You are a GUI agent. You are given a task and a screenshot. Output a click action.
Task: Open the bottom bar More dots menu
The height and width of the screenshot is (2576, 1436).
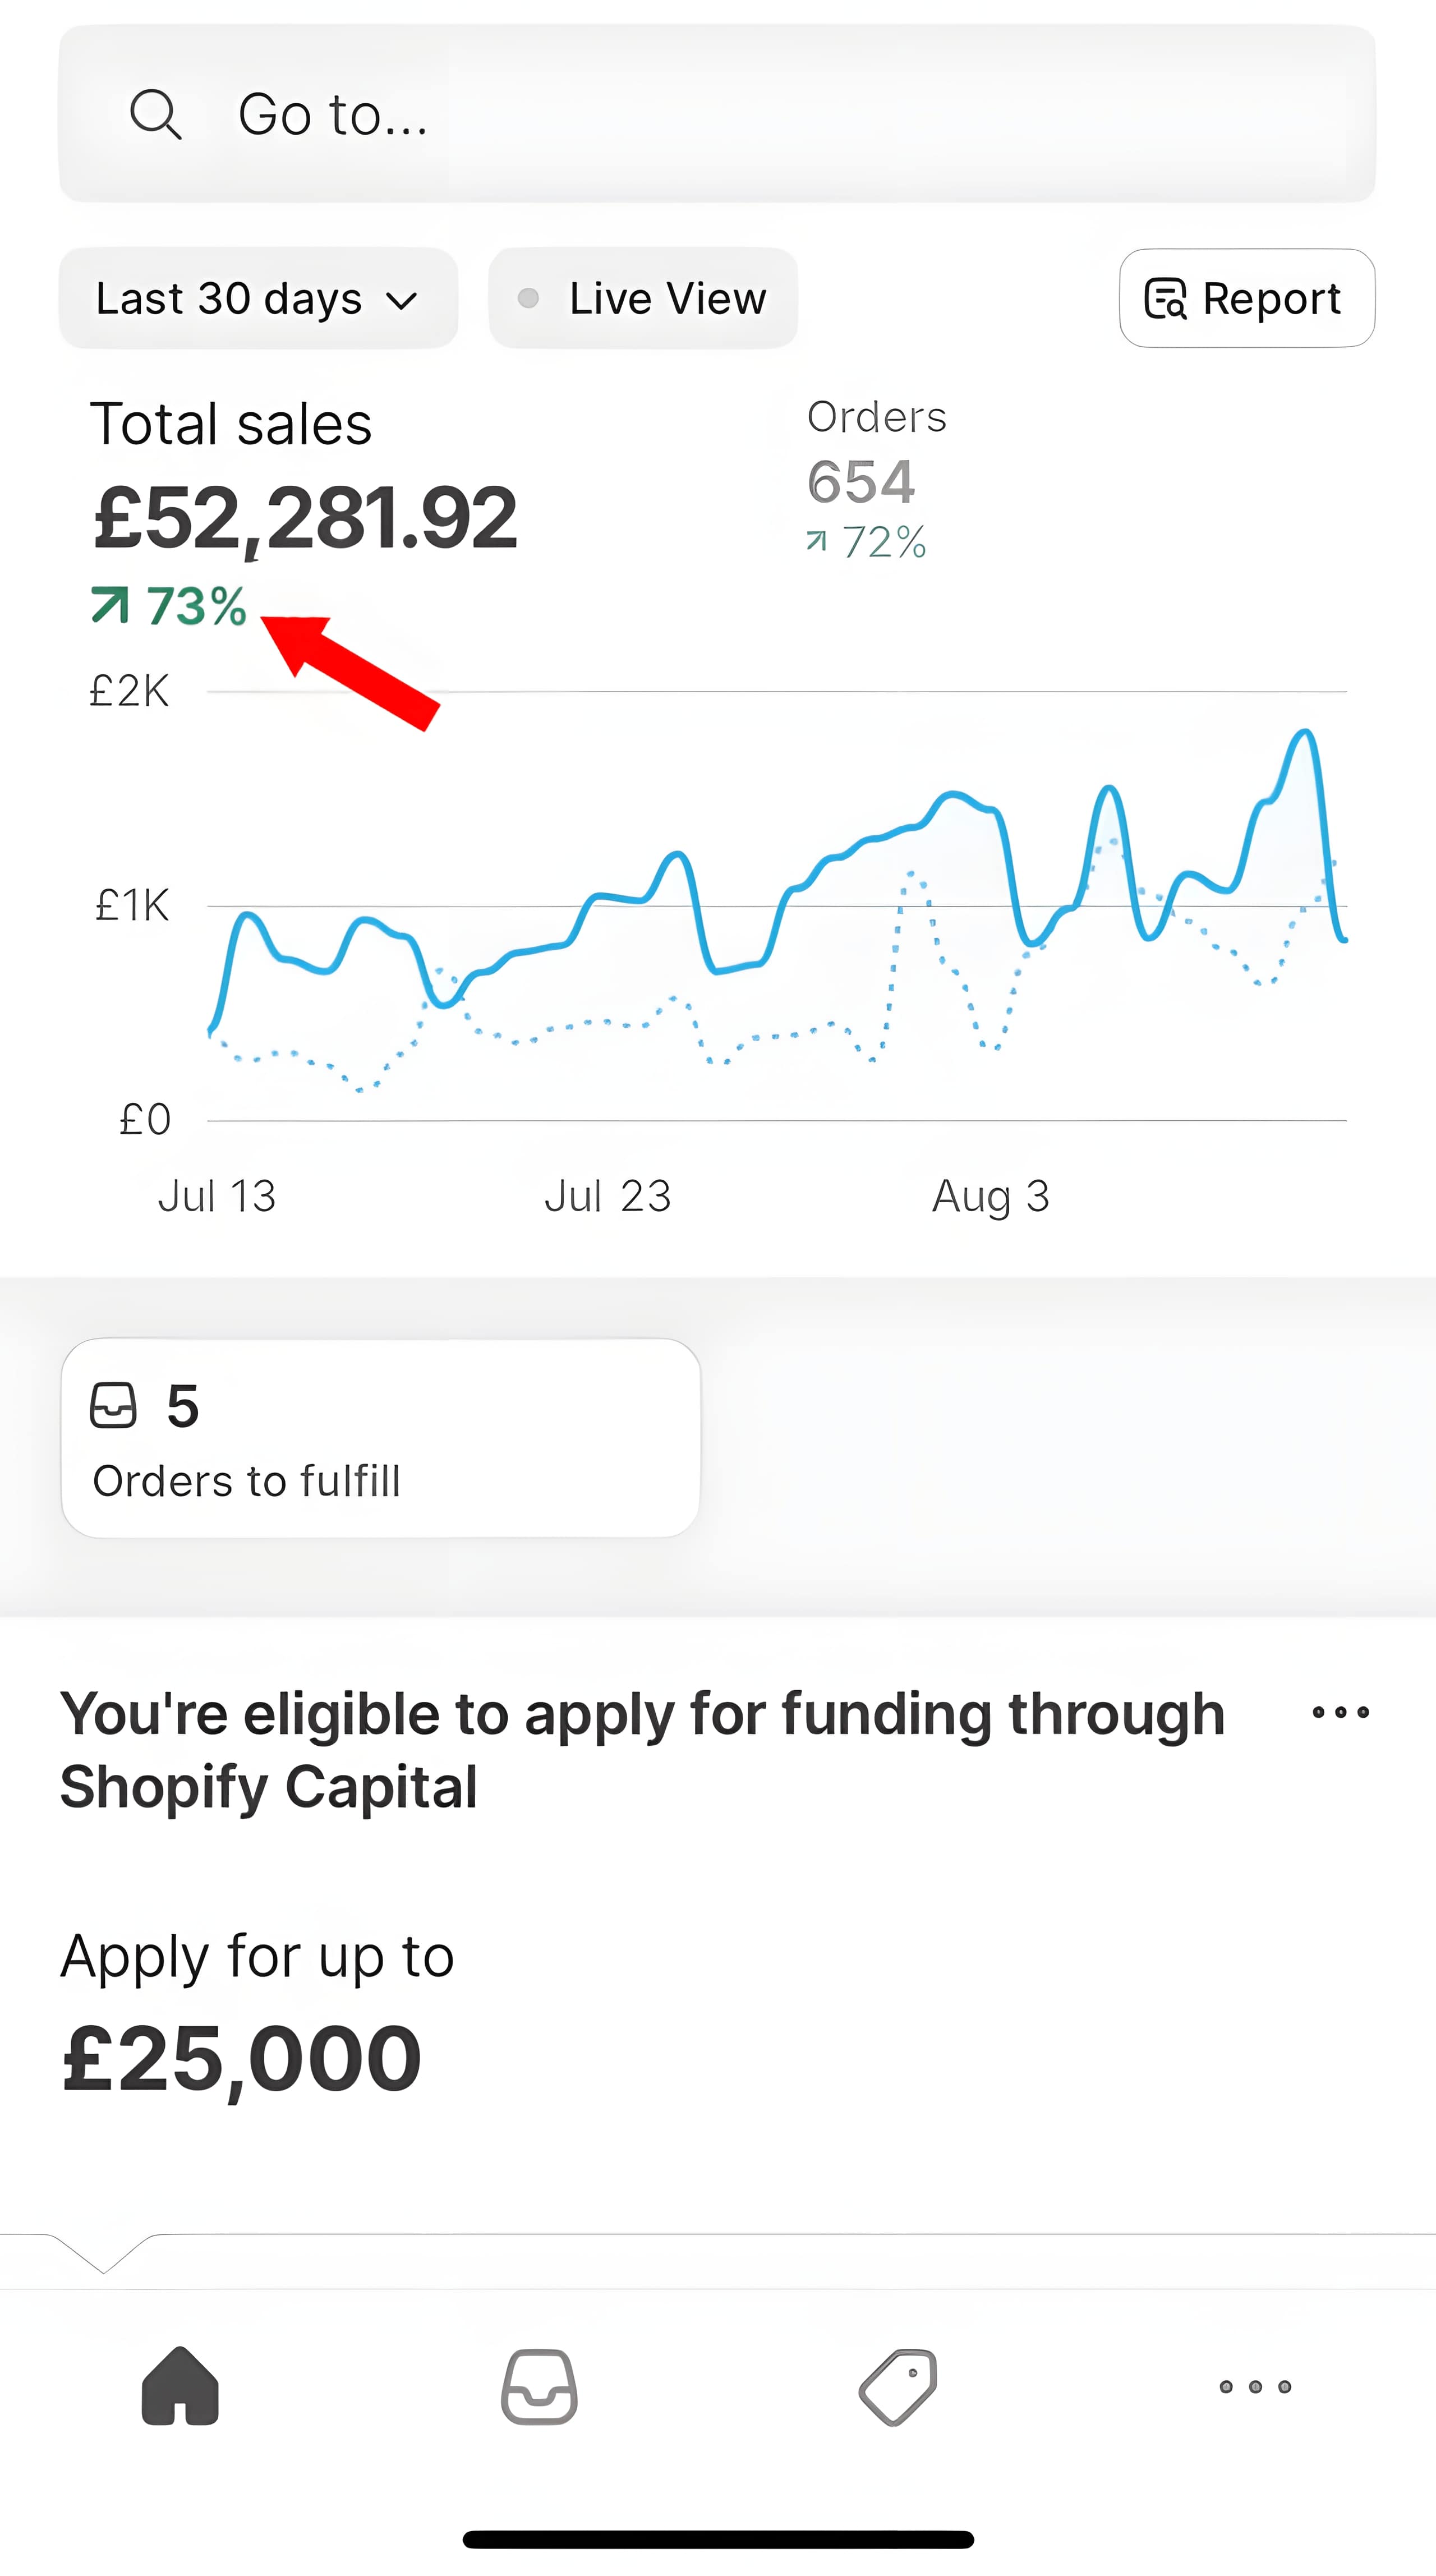click(1255, 2386)
